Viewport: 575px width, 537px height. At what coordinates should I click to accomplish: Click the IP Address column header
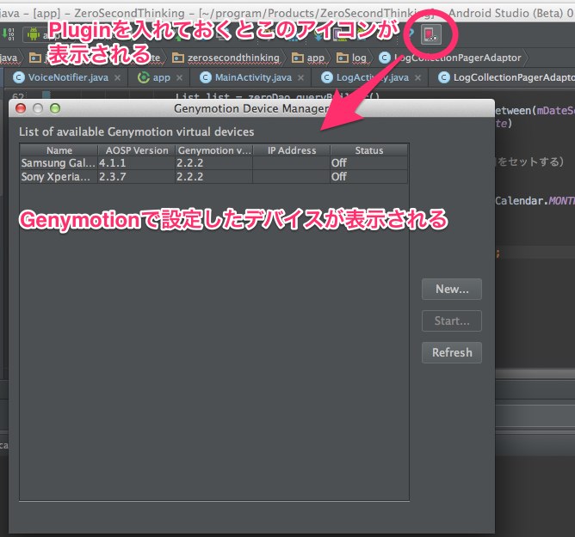point(292,150)
